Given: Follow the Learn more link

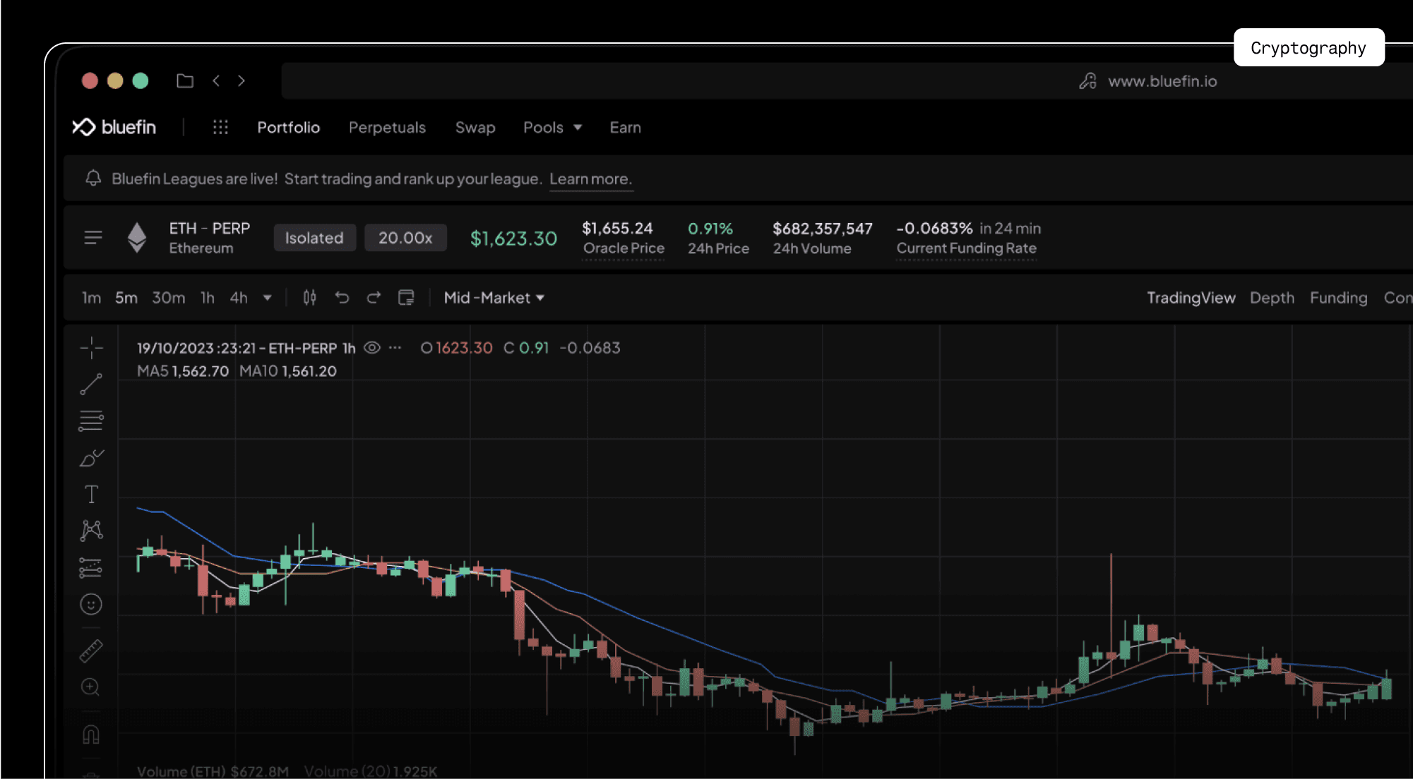Looking at the screenshot, I should [590, 179].
